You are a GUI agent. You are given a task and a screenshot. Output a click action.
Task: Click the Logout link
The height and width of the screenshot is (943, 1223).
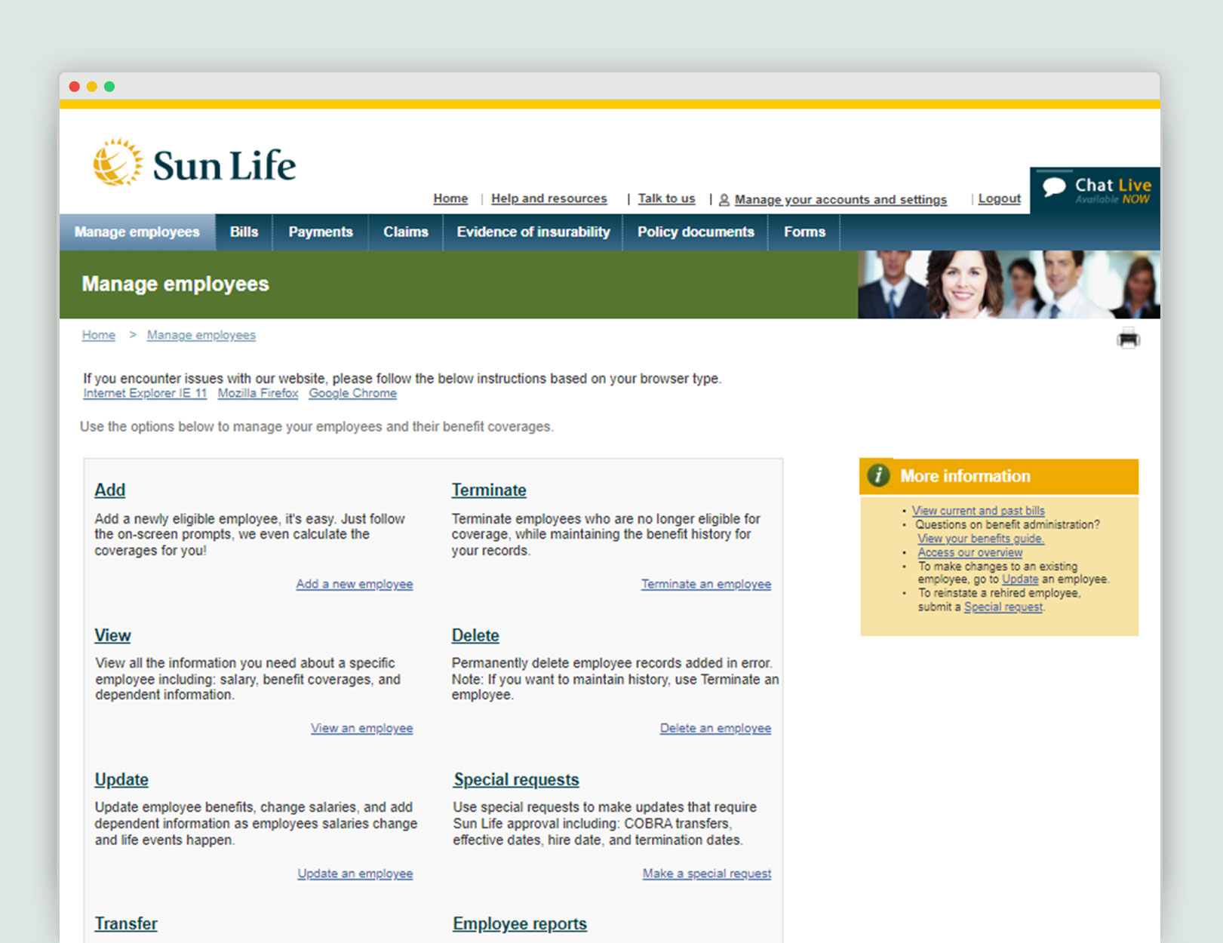pos(1000,198)
